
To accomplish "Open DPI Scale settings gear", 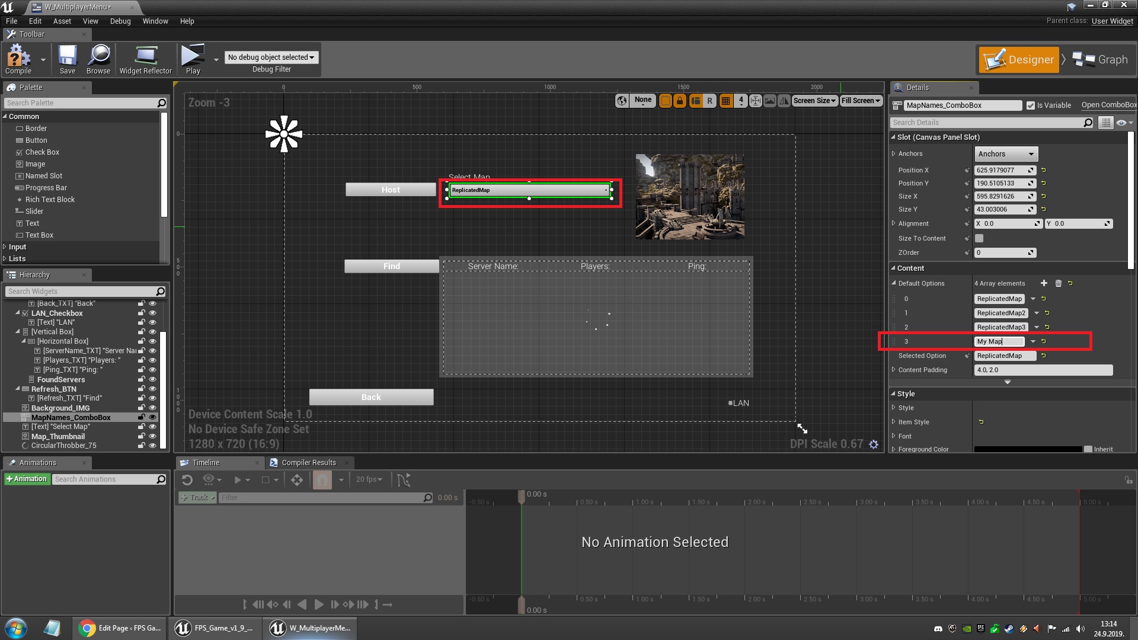I will 874,444.
